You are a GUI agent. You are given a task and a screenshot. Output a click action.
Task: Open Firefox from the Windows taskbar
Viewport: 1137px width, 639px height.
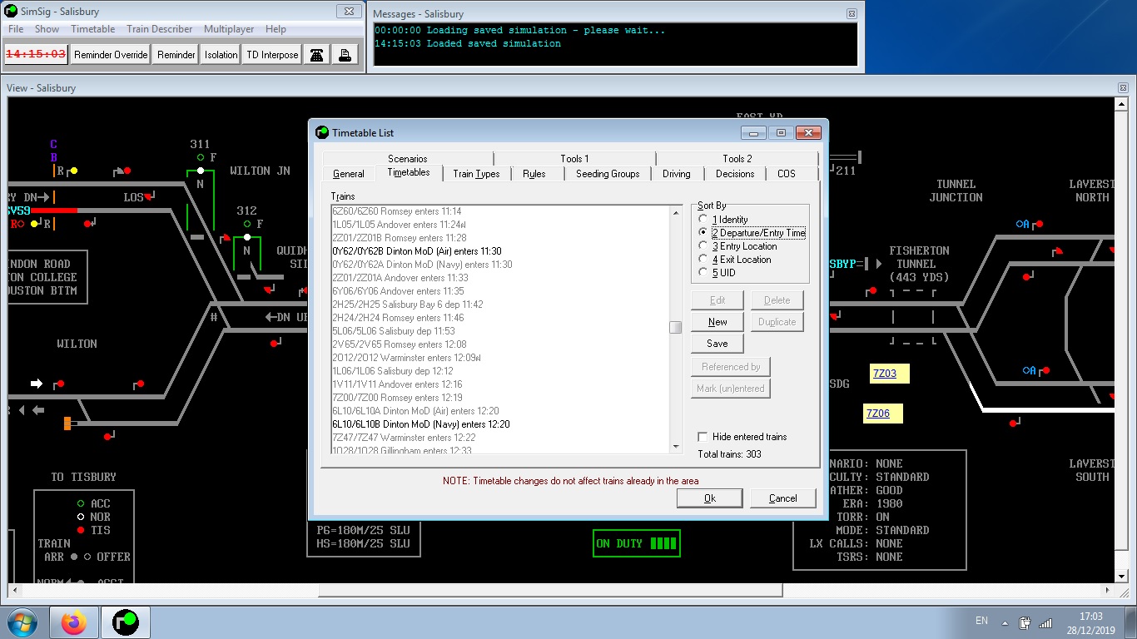74,622
